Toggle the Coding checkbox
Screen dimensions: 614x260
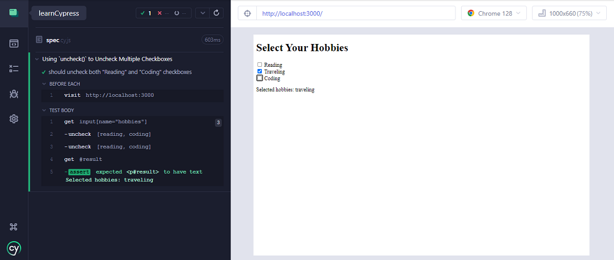[x=260, y=78]
